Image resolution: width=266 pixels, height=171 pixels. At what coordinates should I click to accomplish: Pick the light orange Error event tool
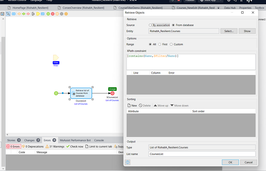(x=57, y=14)
